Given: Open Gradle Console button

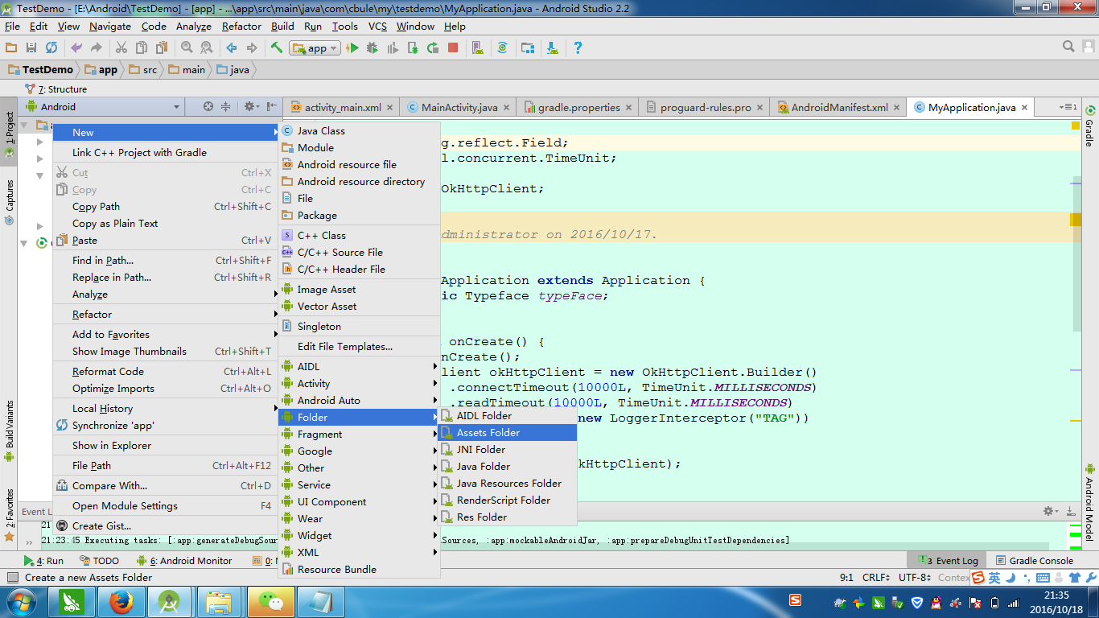Looking at the screenshot, I should [x=1035, y=561].
